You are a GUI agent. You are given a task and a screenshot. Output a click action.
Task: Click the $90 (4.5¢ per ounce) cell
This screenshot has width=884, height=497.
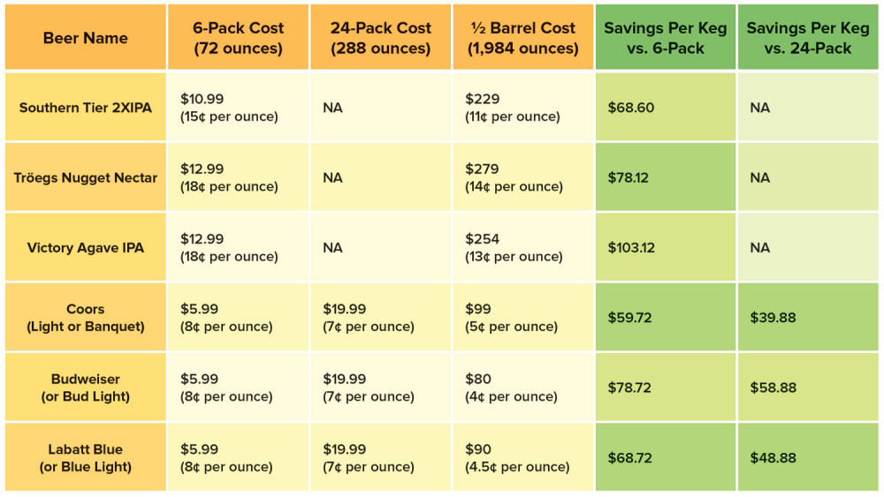[x=523, y=457]
